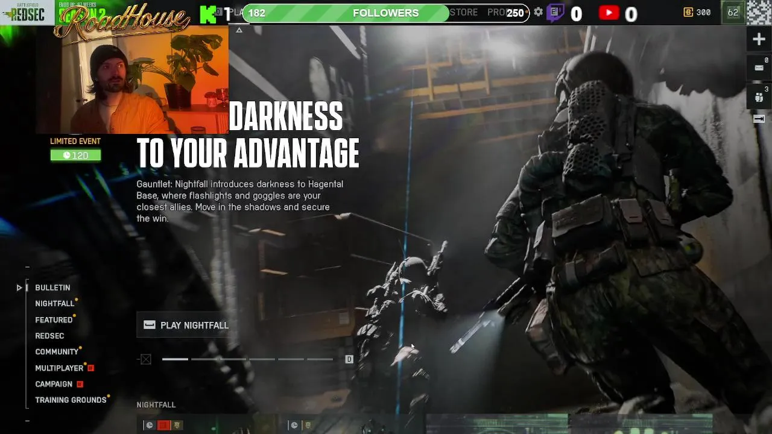Screen dimensions: 772x434
Task: Jump to the first carousel slide segment
Action: click(x=175, y=359)
